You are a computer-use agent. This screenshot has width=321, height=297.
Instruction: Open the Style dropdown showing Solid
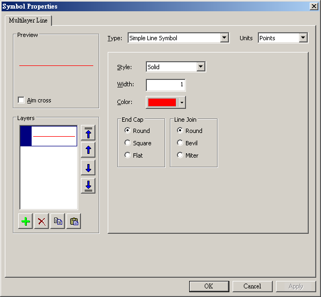[x=201, y=66]
